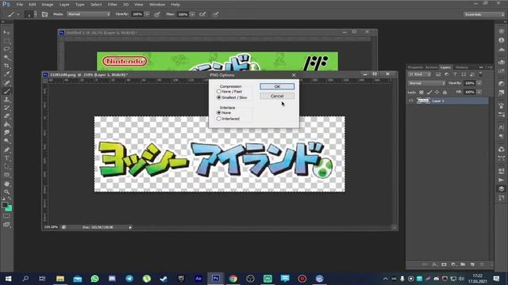Screen dimensions: 508x285
Task: Open the Filter menu
Action: pyautogui.click(x=113, y=5)
